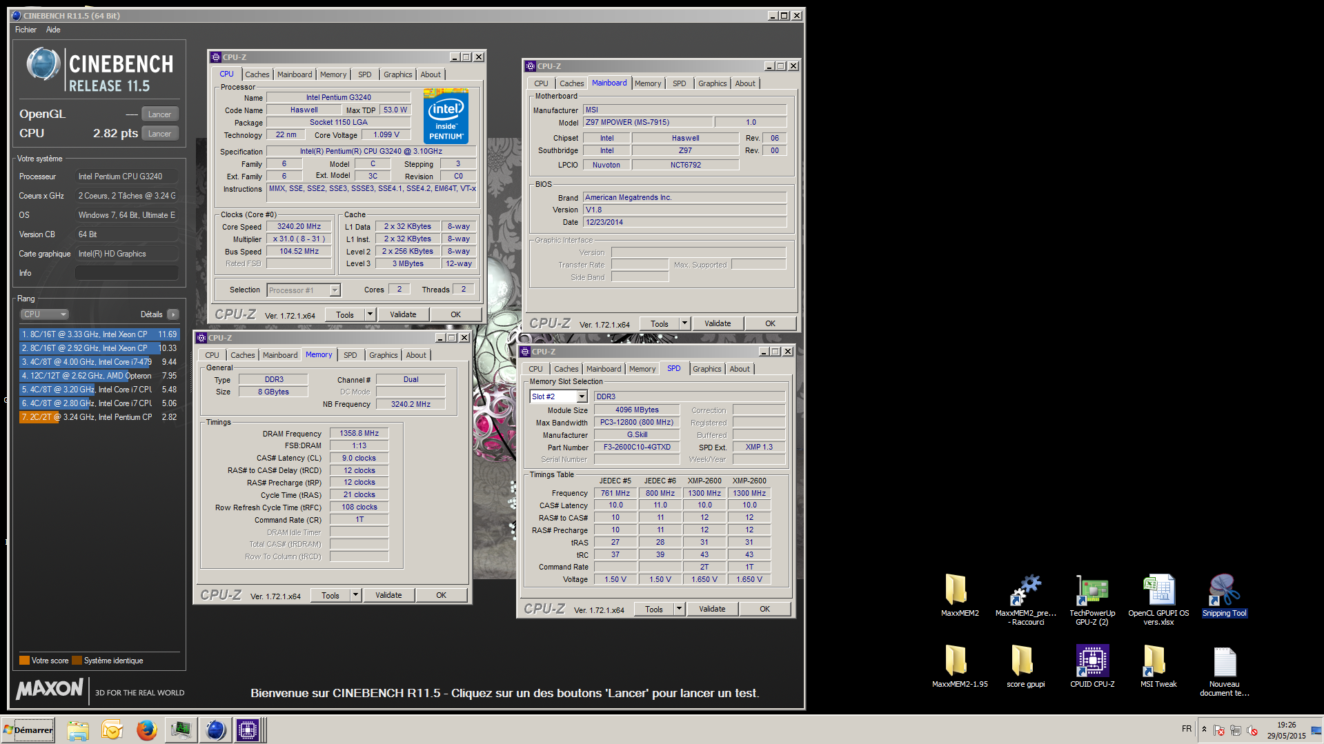1324x744 pixels.
Task: Open Nouveau document texte file
Action: point(1225,662)
